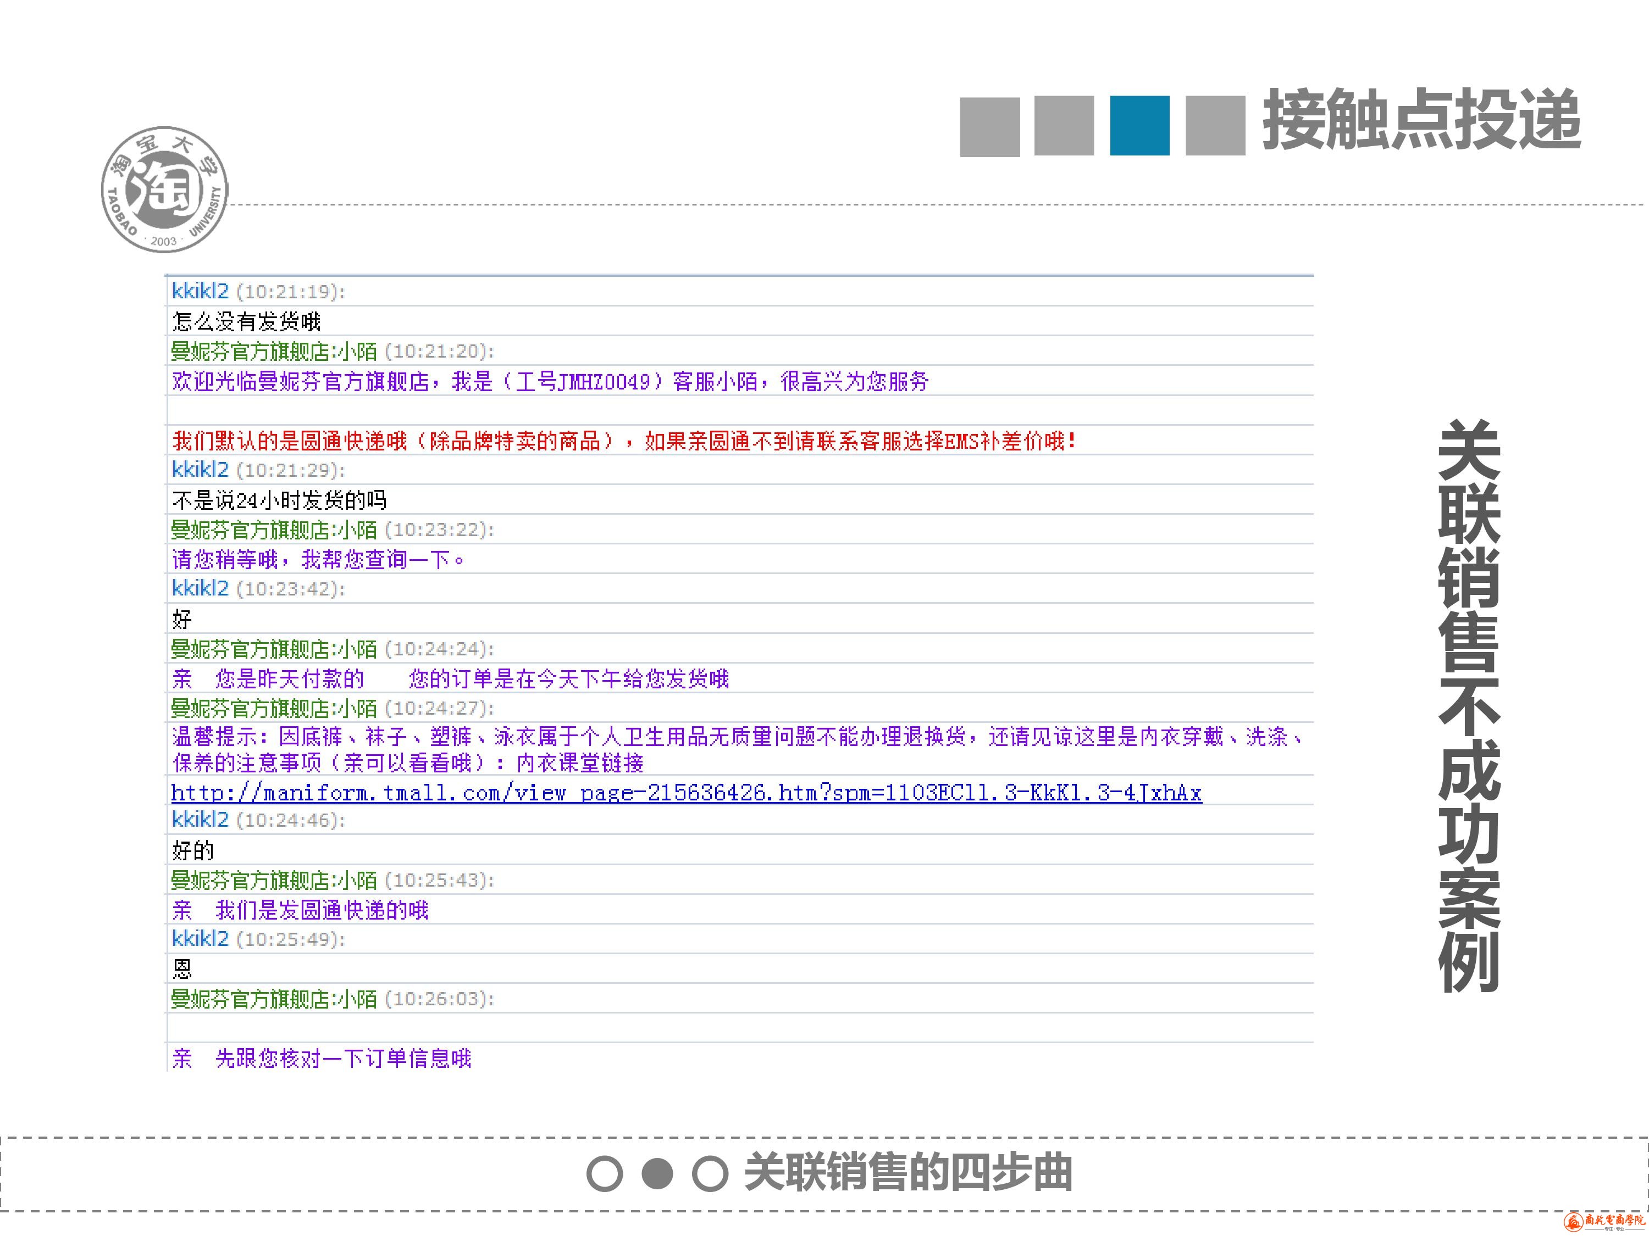Click the message 怎么没有发货哦
The height and width of the screenshot is (1236, 1649).
246,321
